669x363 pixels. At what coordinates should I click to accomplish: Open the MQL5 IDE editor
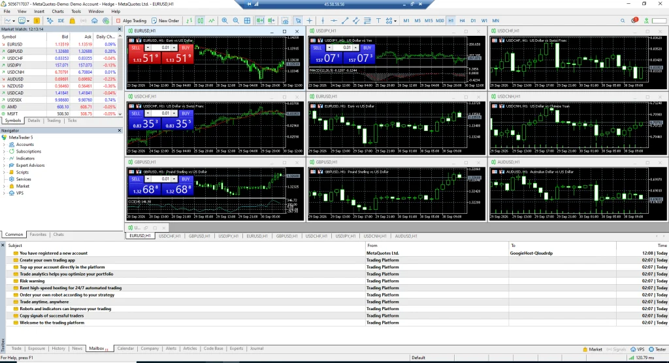[61, 20]
